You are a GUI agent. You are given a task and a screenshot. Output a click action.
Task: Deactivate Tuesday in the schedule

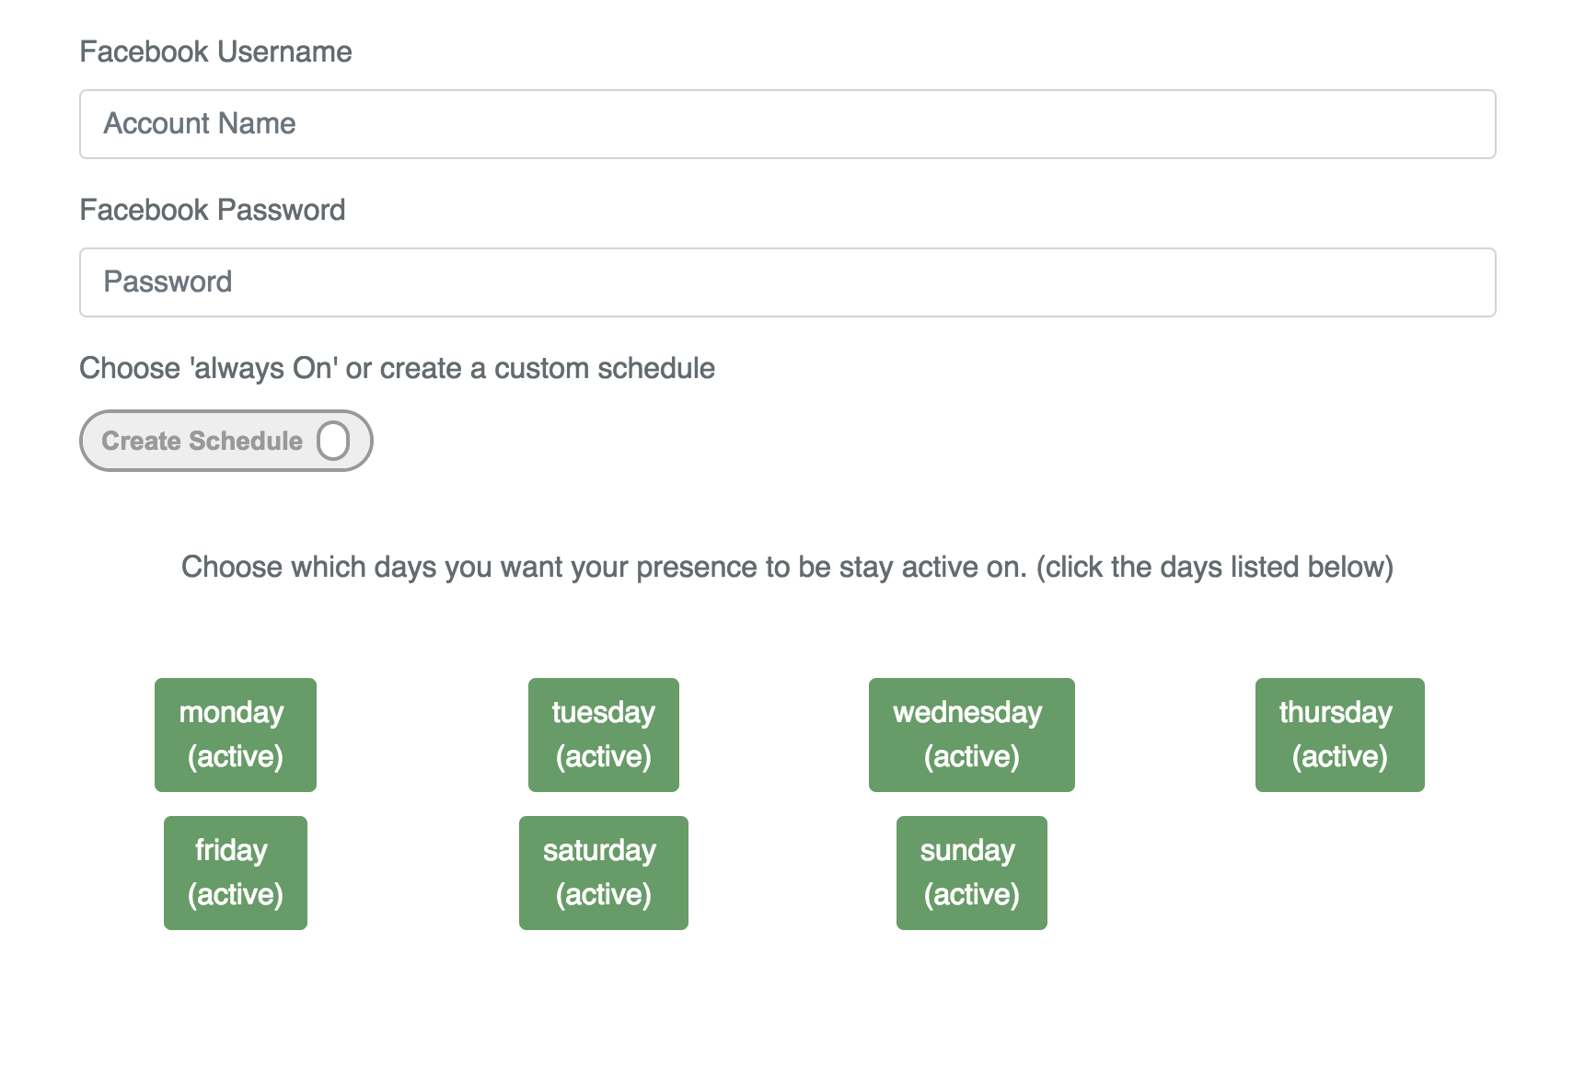(x=603, y=734)
